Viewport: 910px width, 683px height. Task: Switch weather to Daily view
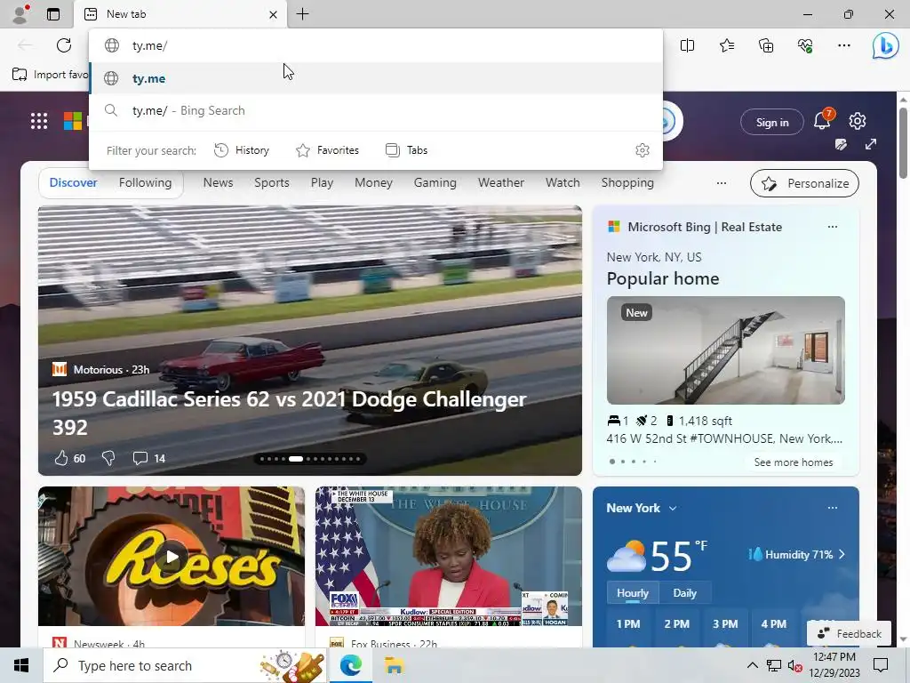click(x=685, y=593)
